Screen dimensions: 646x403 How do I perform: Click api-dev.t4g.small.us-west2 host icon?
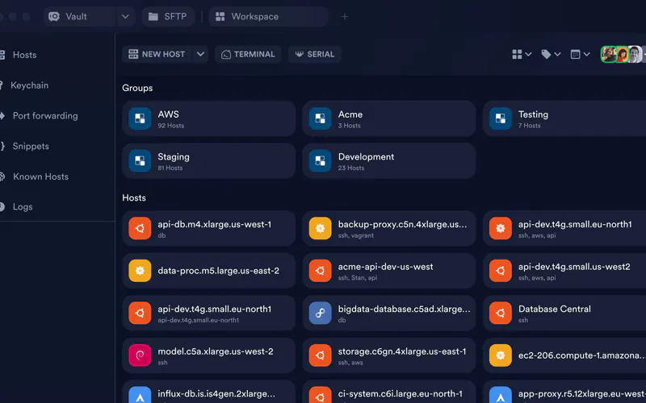[501, 271]
